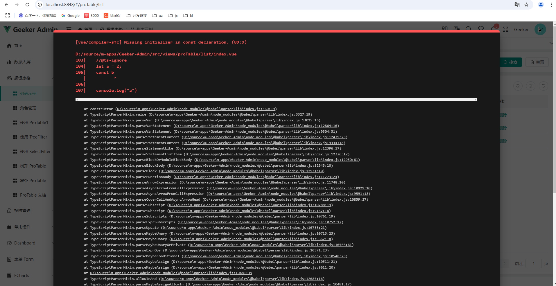This screenshot has width=556, height=286.
Task: Bookmark this page with the star icon
Action: (x=526, y=5)
